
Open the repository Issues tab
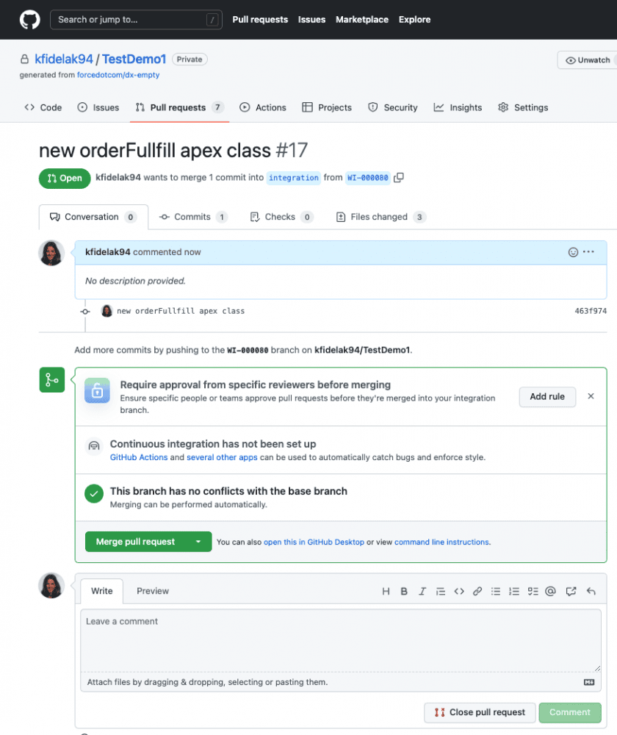click(98, 108)
